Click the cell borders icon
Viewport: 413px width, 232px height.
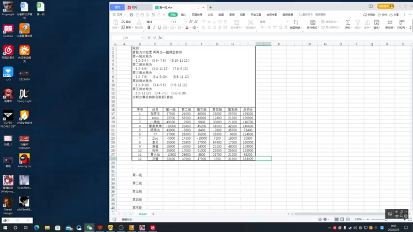[165, 27]
